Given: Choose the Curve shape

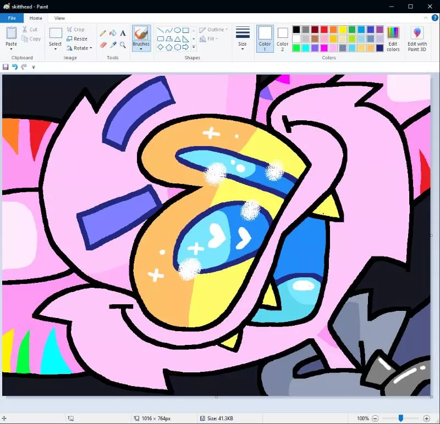Looking at the screenshot, I should click(x=169, y=30).
